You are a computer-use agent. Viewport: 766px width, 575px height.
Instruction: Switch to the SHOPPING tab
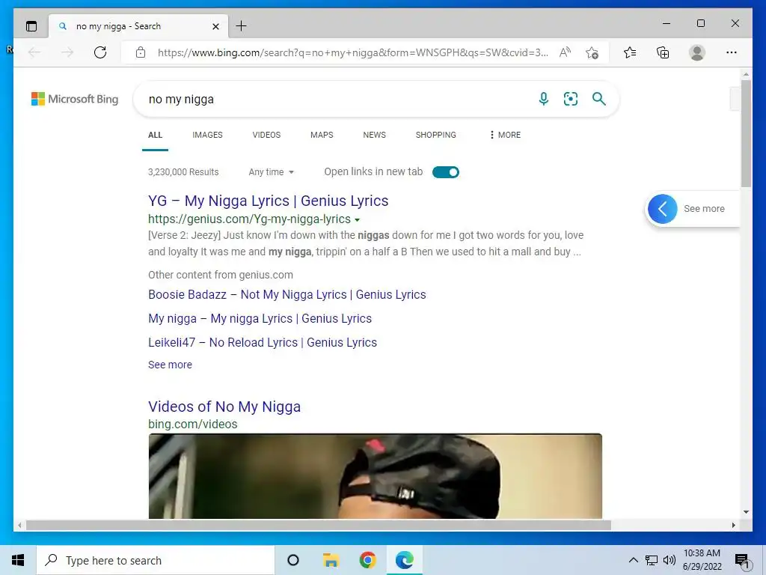(436, 135)
